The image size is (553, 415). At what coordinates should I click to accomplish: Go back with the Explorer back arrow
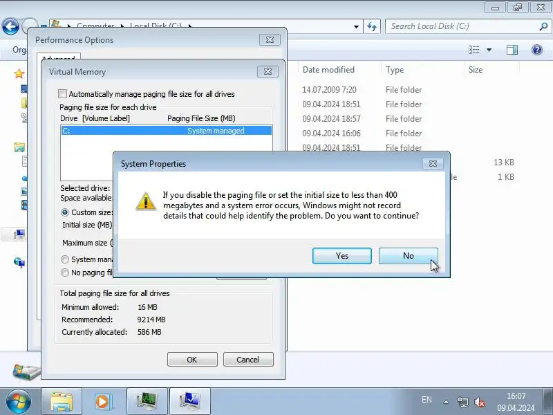(10, 26)
